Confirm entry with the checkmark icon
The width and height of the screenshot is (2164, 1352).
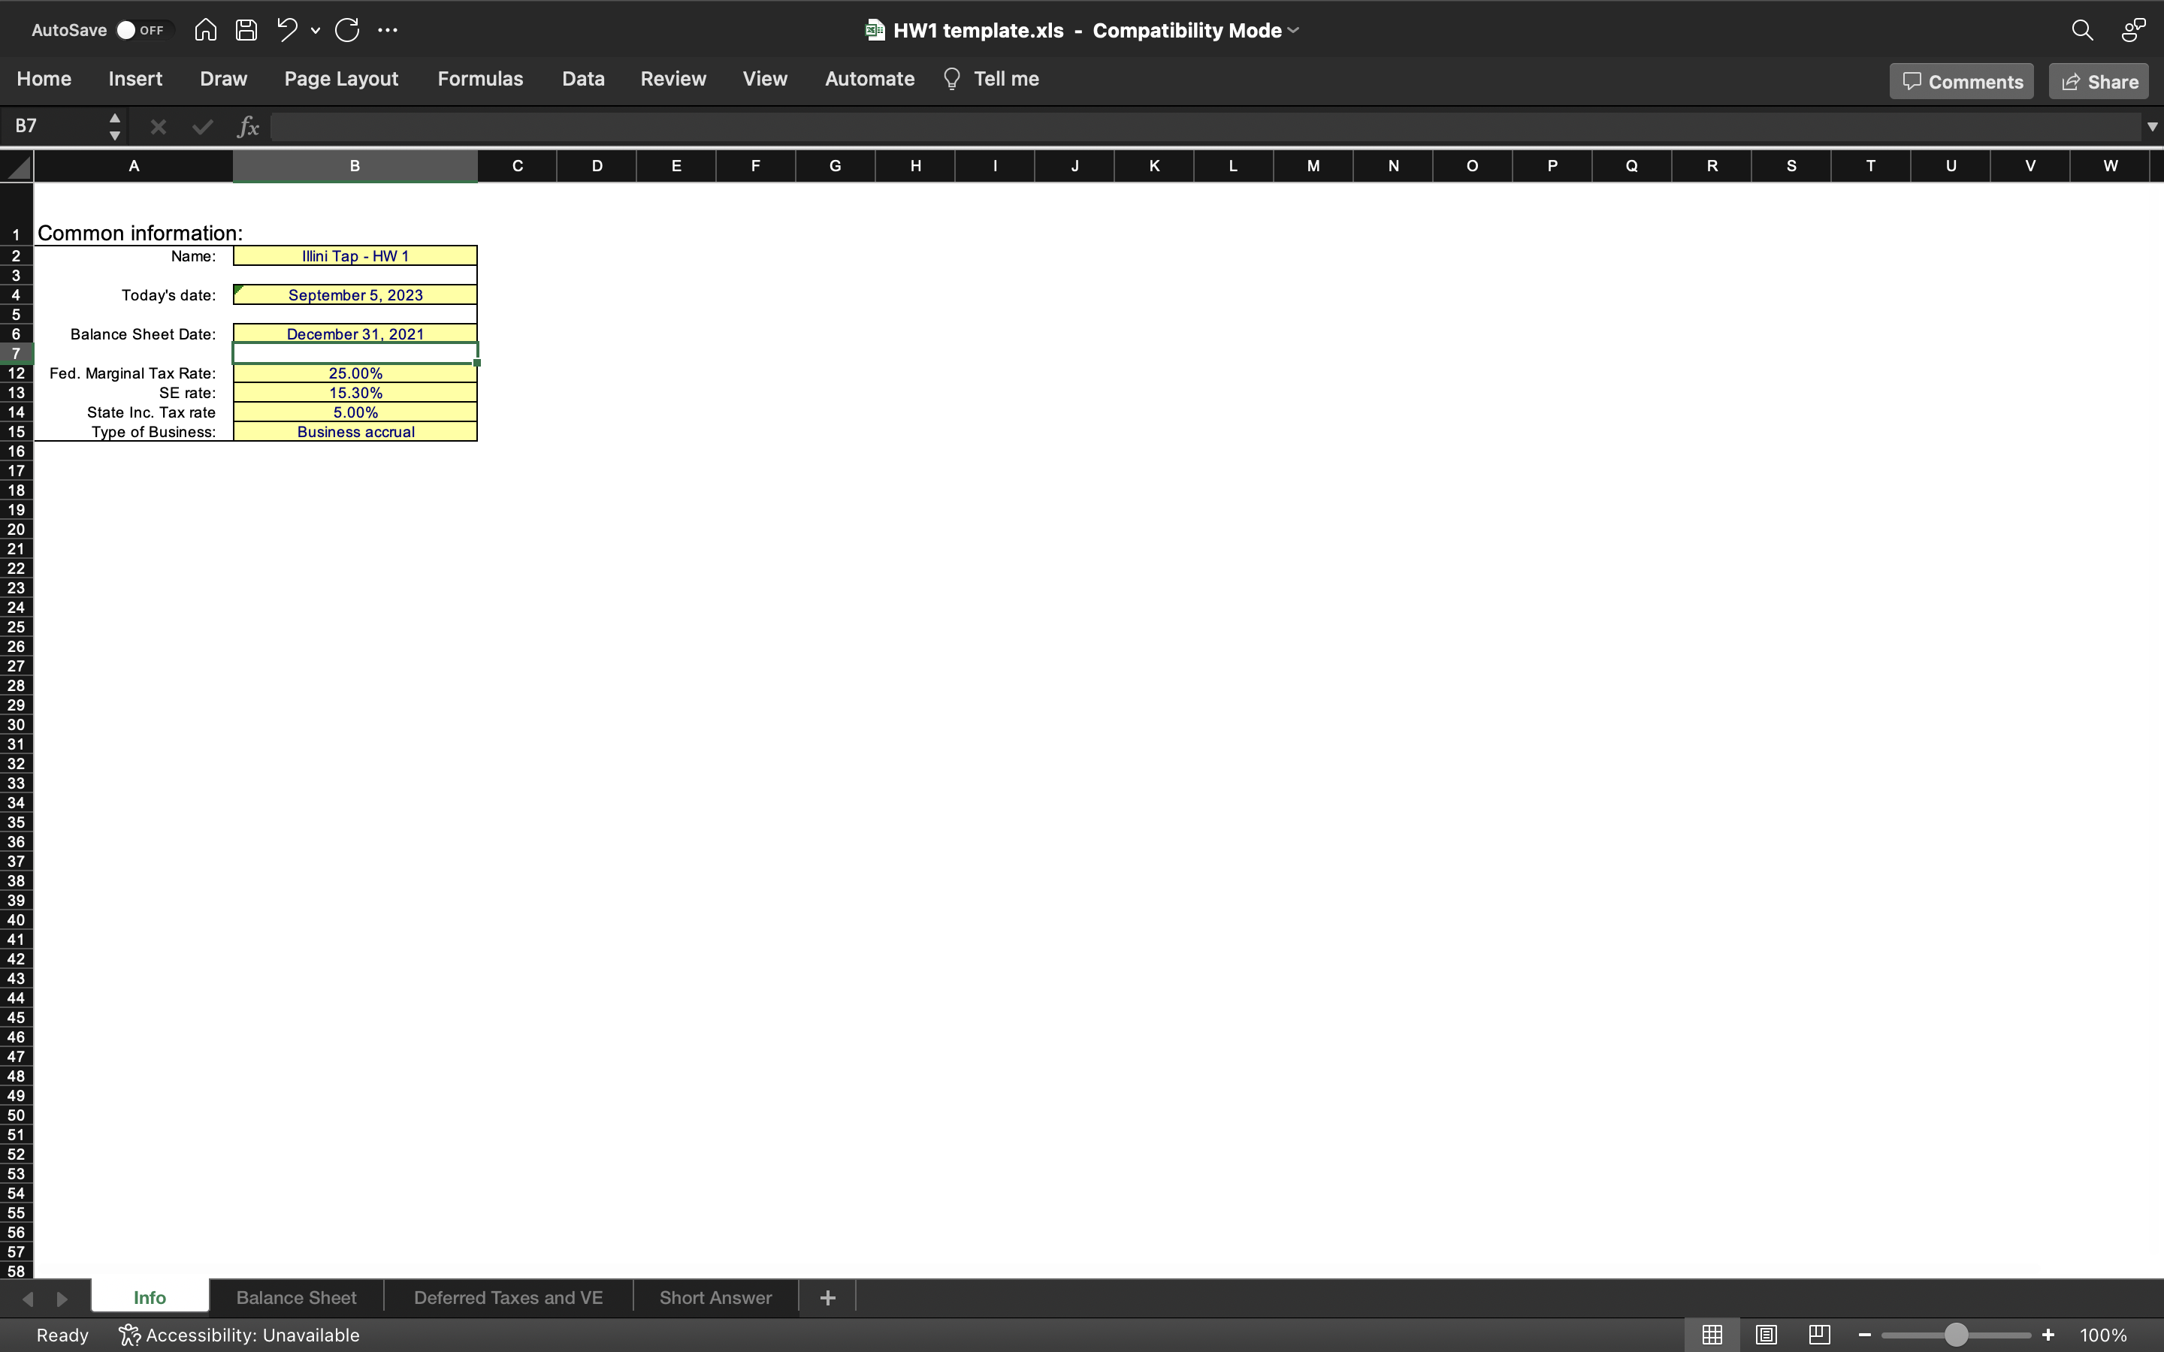[x=201, y=126]
